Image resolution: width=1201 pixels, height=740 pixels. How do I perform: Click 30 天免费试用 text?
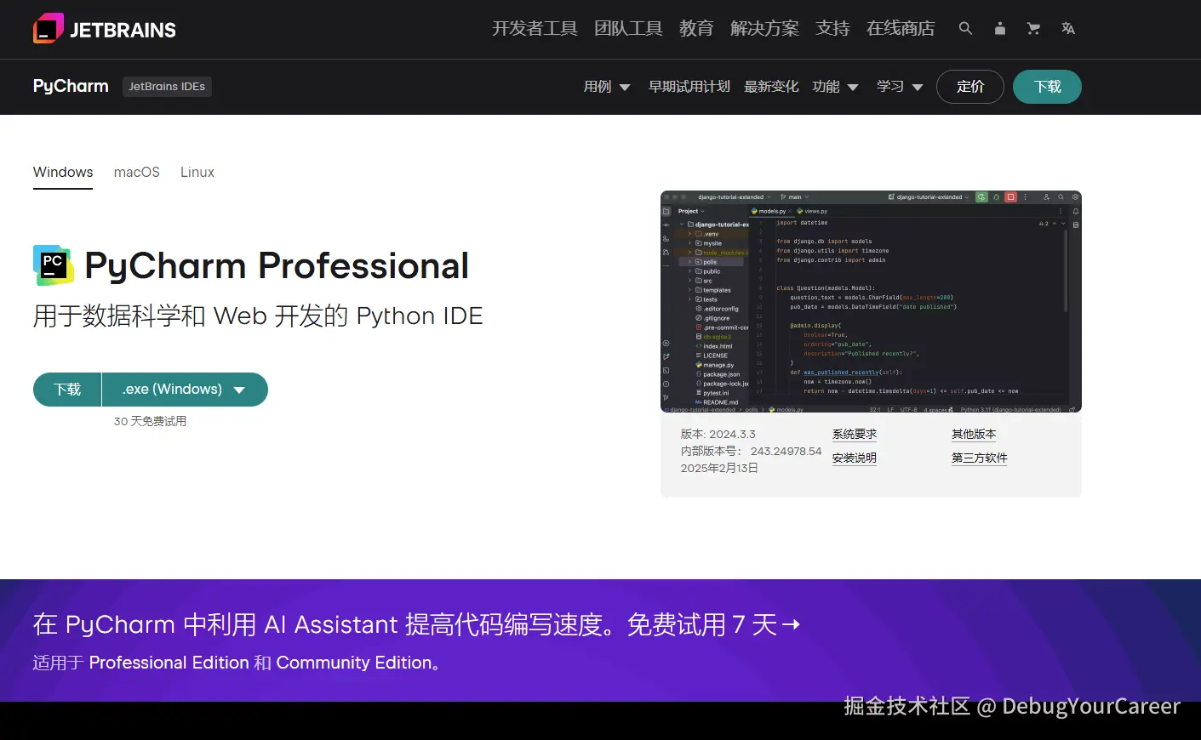150,421
